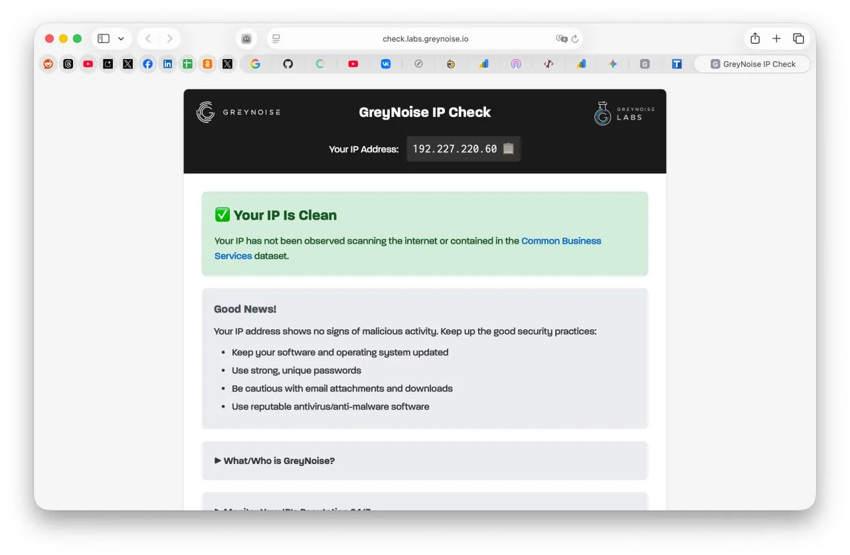Copy the IP address with clipboard icon
850x555 pixels.
click(x=508, y=149)
